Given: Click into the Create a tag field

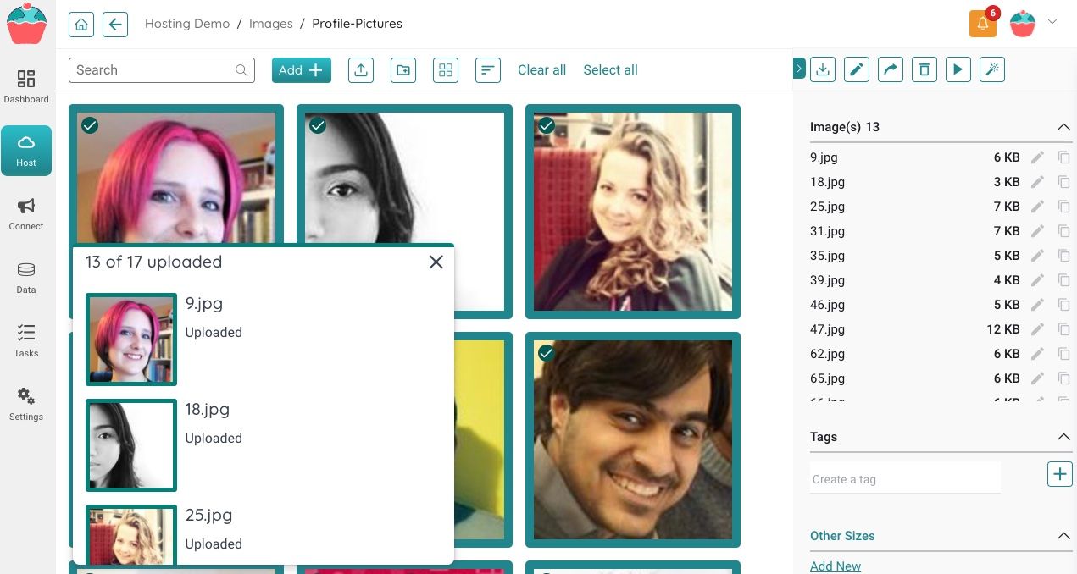Looking at the screenshot, I should point(905,478).
